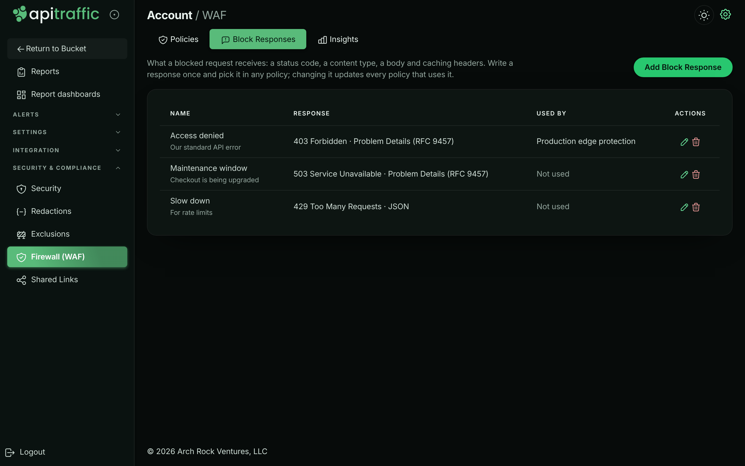Viewport: 745px width, 466px height.
Task: Delete the Access denied block response
Action: coord(696,142)
